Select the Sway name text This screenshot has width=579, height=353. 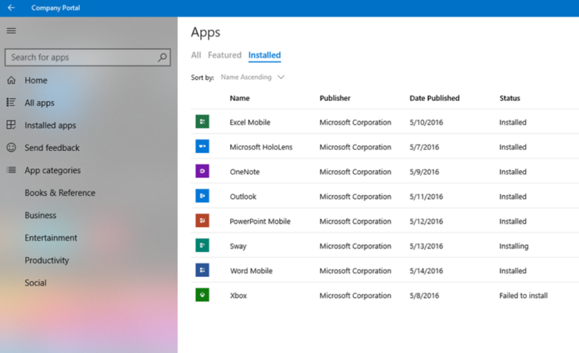point(238,246)
